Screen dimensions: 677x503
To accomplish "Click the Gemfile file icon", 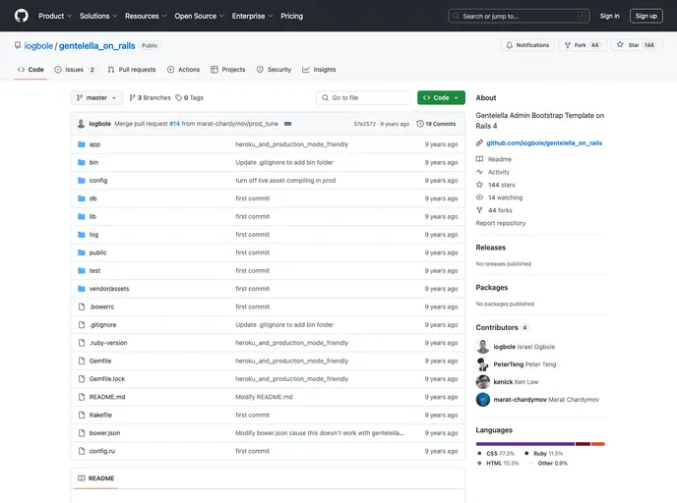I will tap(81, 361).
